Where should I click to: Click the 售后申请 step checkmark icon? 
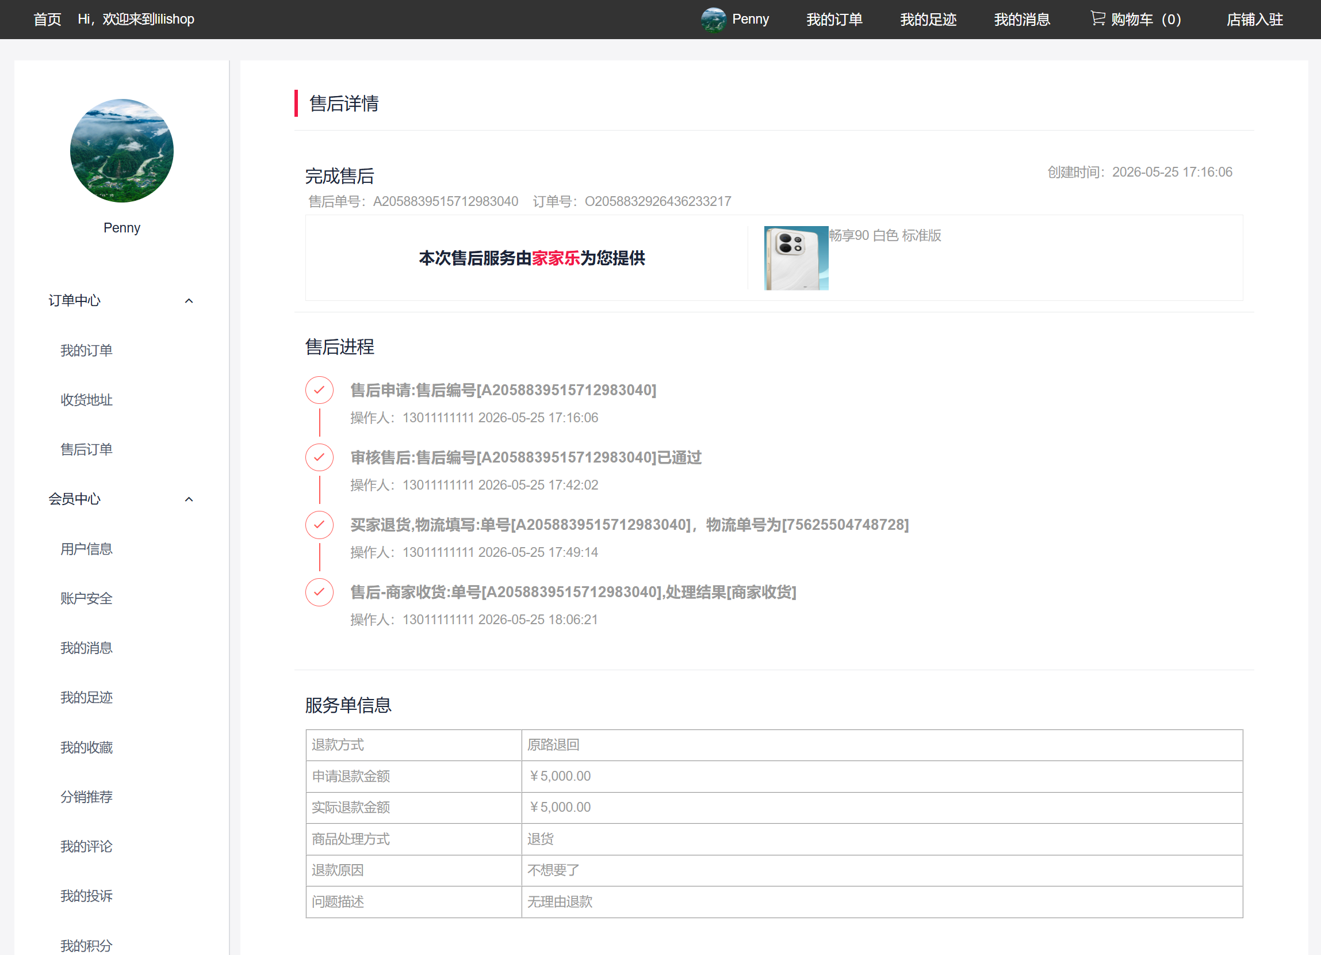pyautogui.click(x=319, y=390)
